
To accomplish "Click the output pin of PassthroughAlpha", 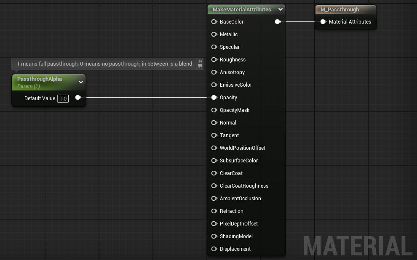I will tap(78, 97).
